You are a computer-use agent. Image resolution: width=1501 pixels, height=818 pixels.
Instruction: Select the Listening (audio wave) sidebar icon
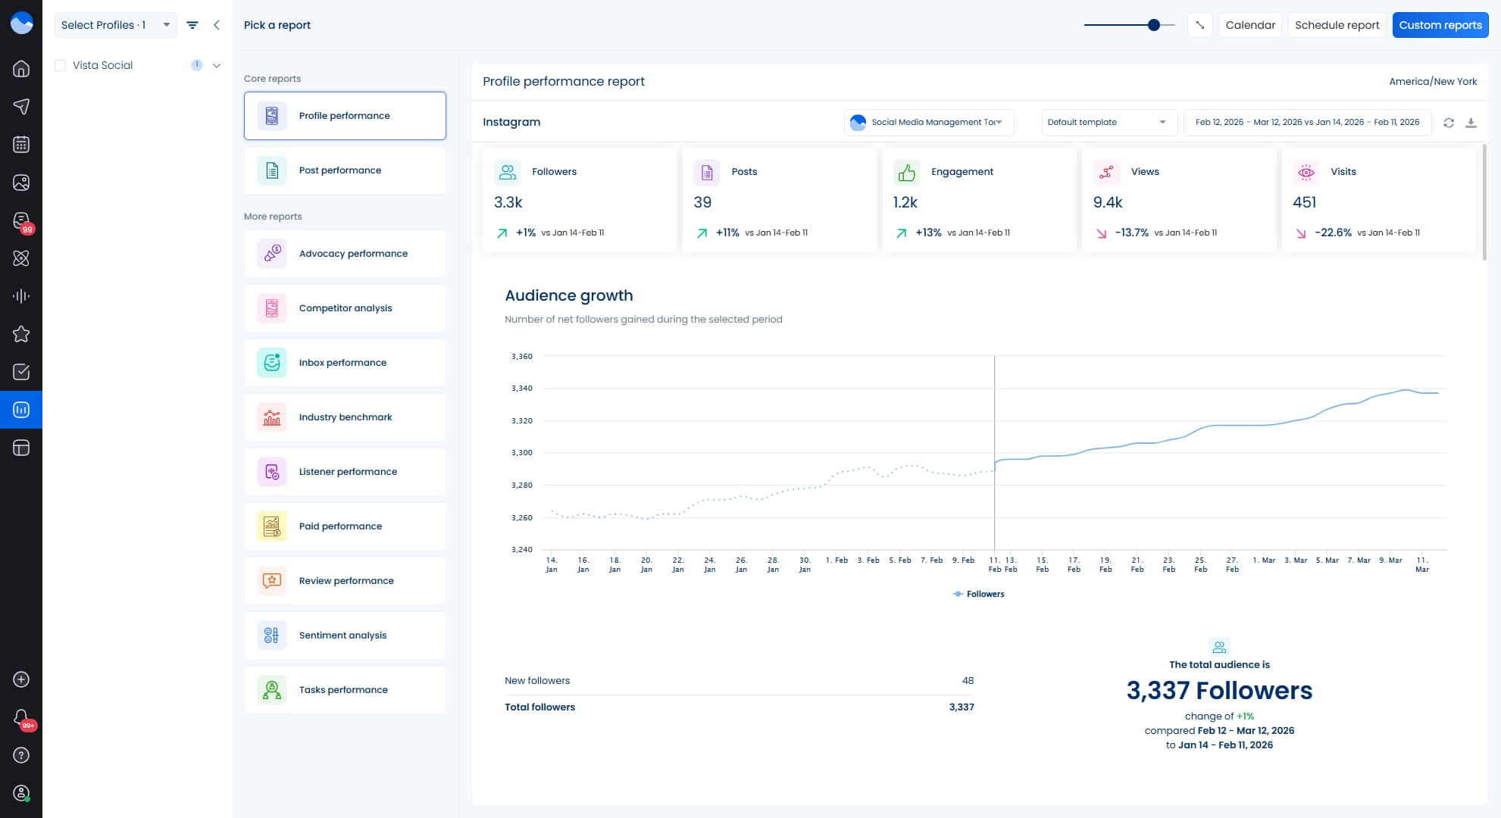[x=21, y=295]
